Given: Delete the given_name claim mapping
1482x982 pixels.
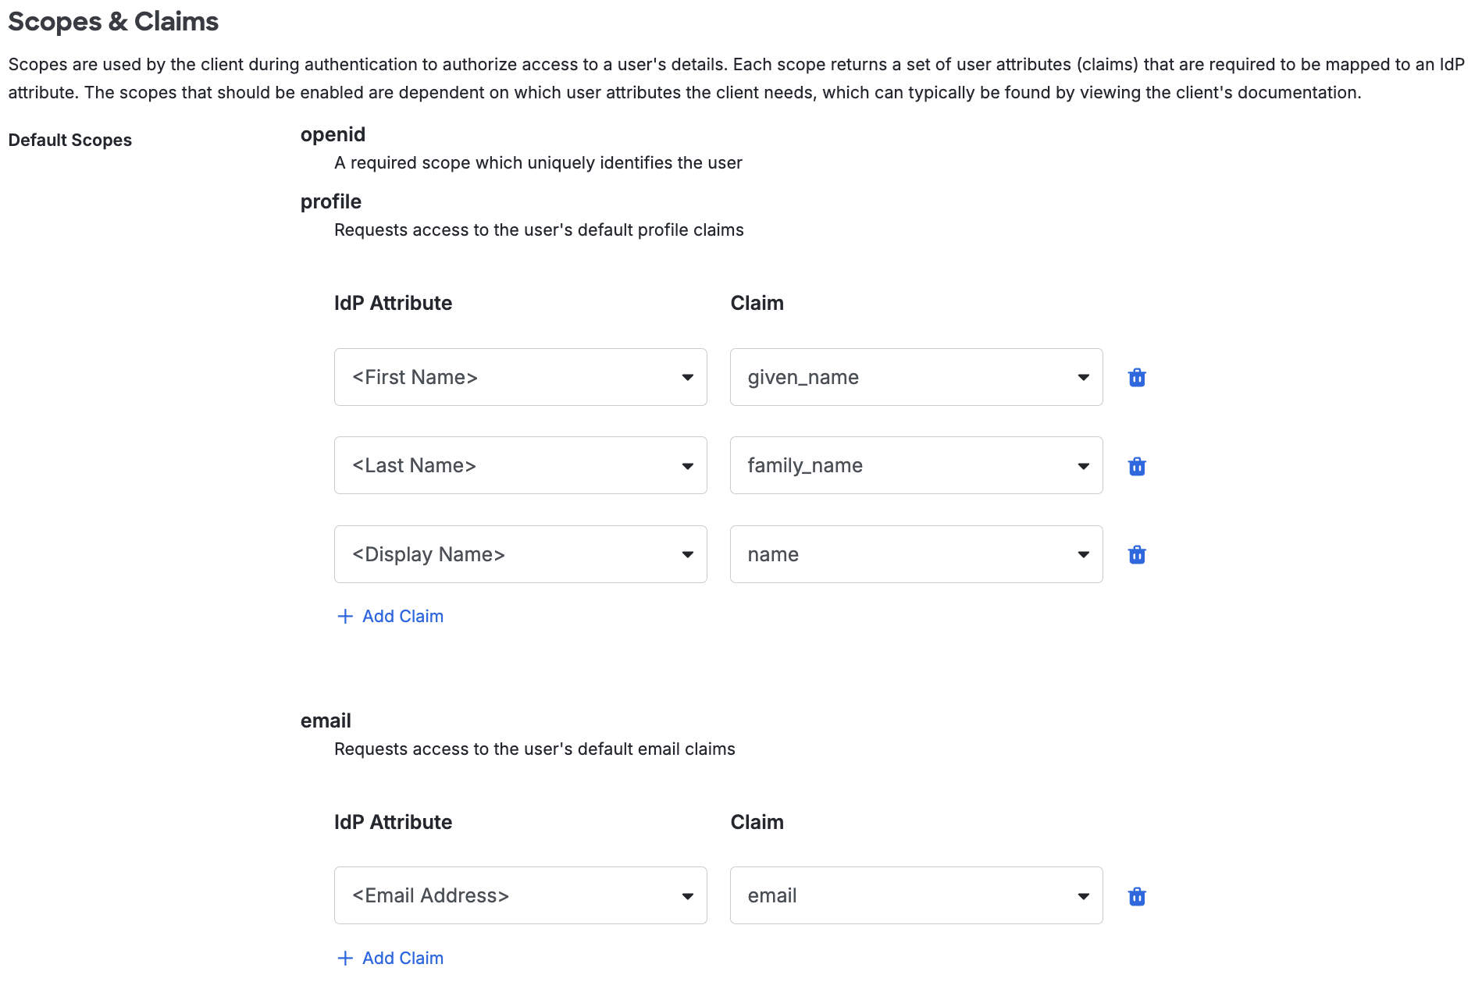Looking at the screenshot, I should pyautogui.click(x=1137, y=377).
